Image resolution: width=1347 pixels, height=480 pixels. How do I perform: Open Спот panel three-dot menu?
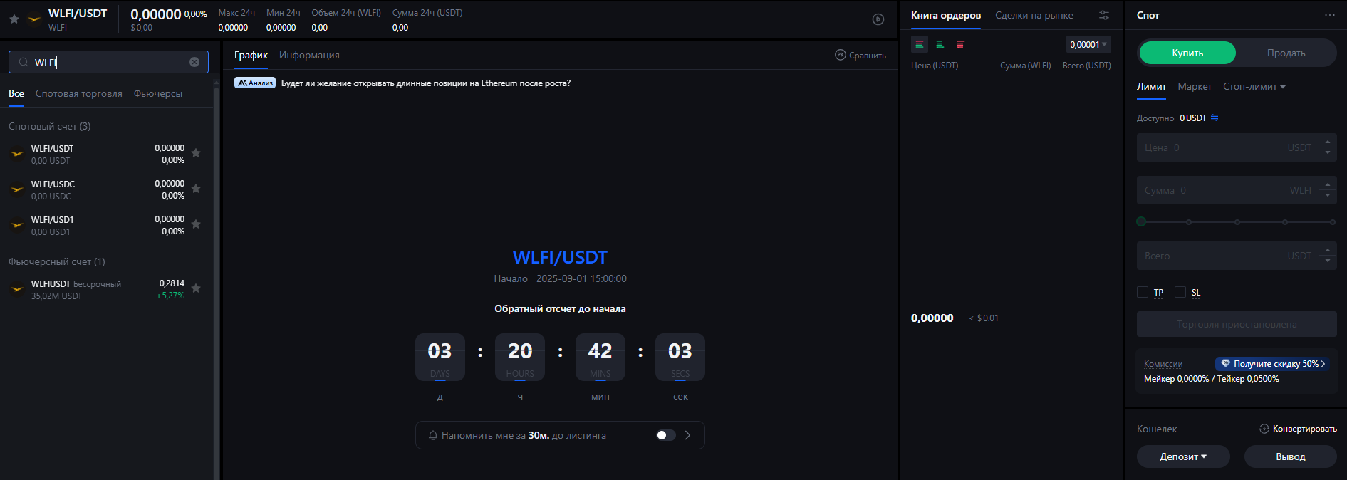[1330, 15]
